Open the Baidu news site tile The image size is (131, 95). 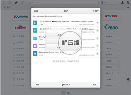point(21,27)
